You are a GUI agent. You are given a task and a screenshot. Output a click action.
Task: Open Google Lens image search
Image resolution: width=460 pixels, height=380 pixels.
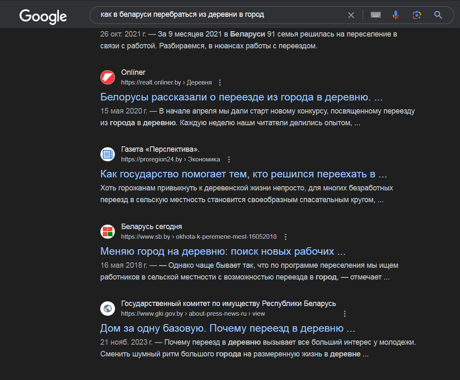pyautogui.click(x=417, y=15)
